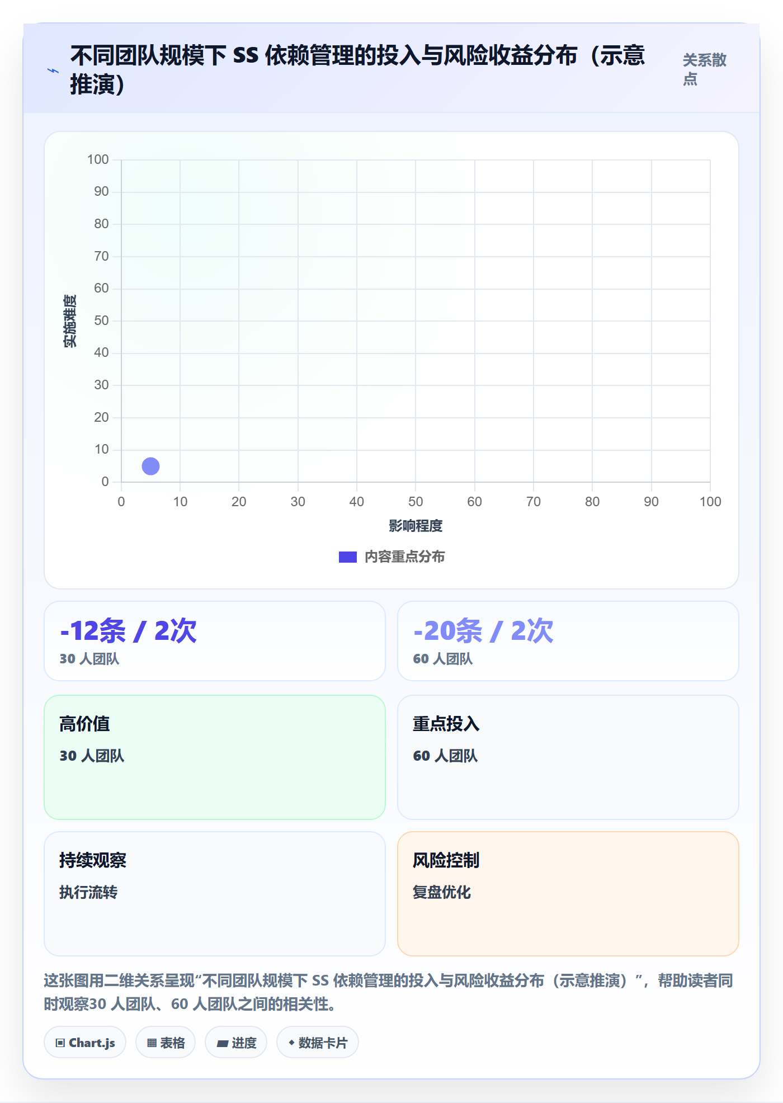Click the 复盘优化 text in 风险控制 card
Screen dimensions: 783x1103
442,892
